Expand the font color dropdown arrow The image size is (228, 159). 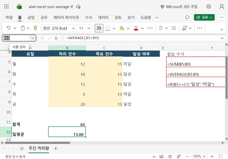[x=142, y=28]
